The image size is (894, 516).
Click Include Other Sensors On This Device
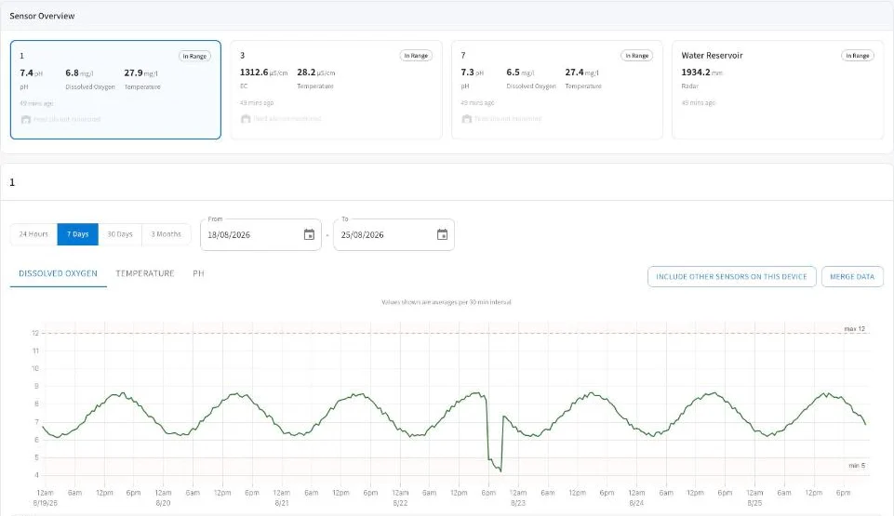tap(731, 277)
